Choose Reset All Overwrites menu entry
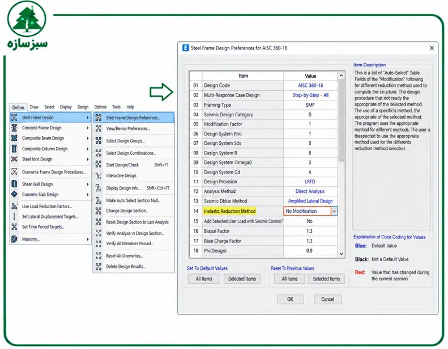The height and width of the screenshot is (349, 448). pos(134,256)
